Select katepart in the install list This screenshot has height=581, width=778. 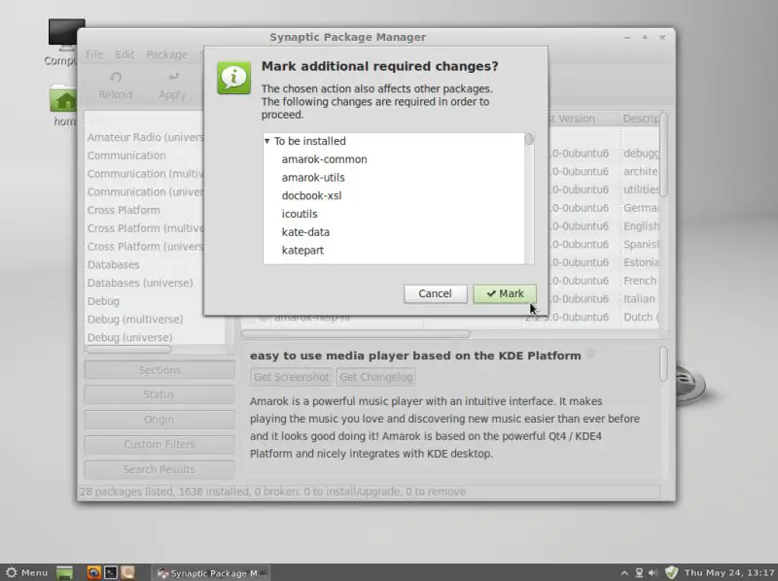pos(302,251)
